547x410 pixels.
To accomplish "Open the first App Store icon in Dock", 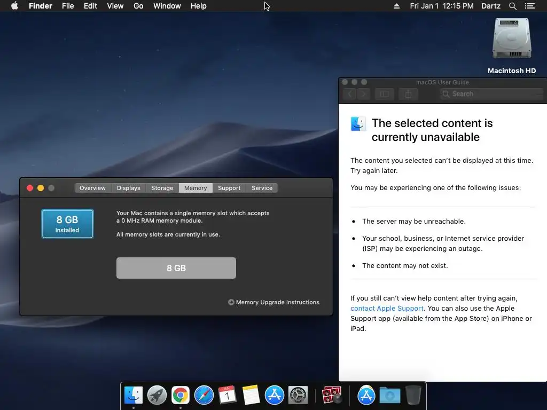I will pos(275,396).
